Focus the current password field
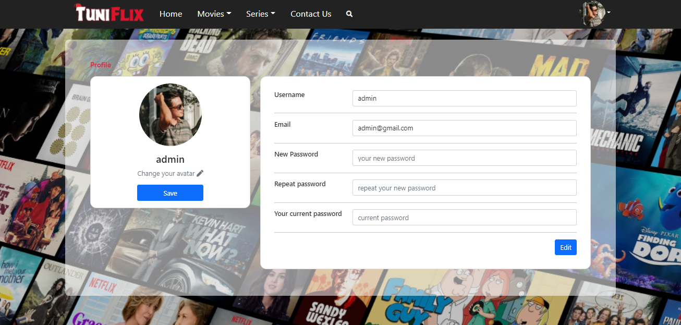 pyautogui.click(x=464, y=218)
